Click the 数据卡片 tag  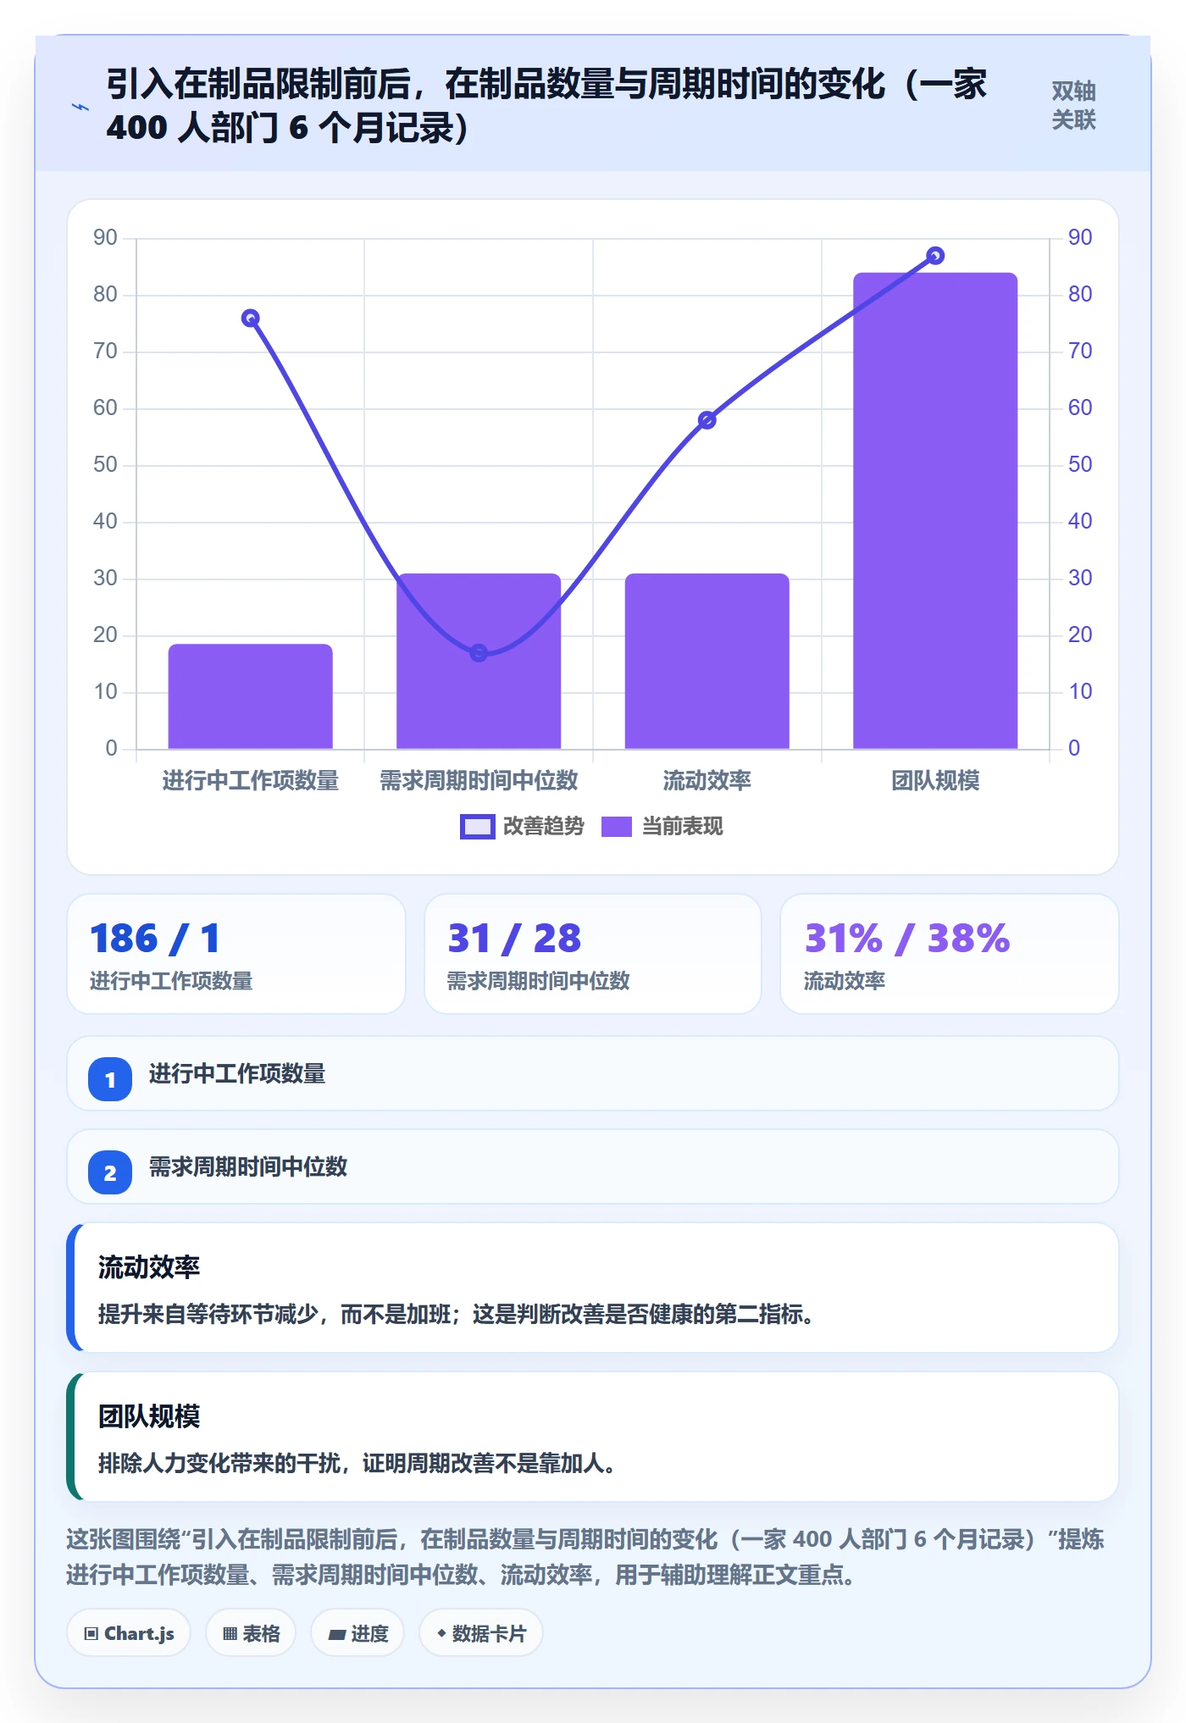(x=481, y=1633)
